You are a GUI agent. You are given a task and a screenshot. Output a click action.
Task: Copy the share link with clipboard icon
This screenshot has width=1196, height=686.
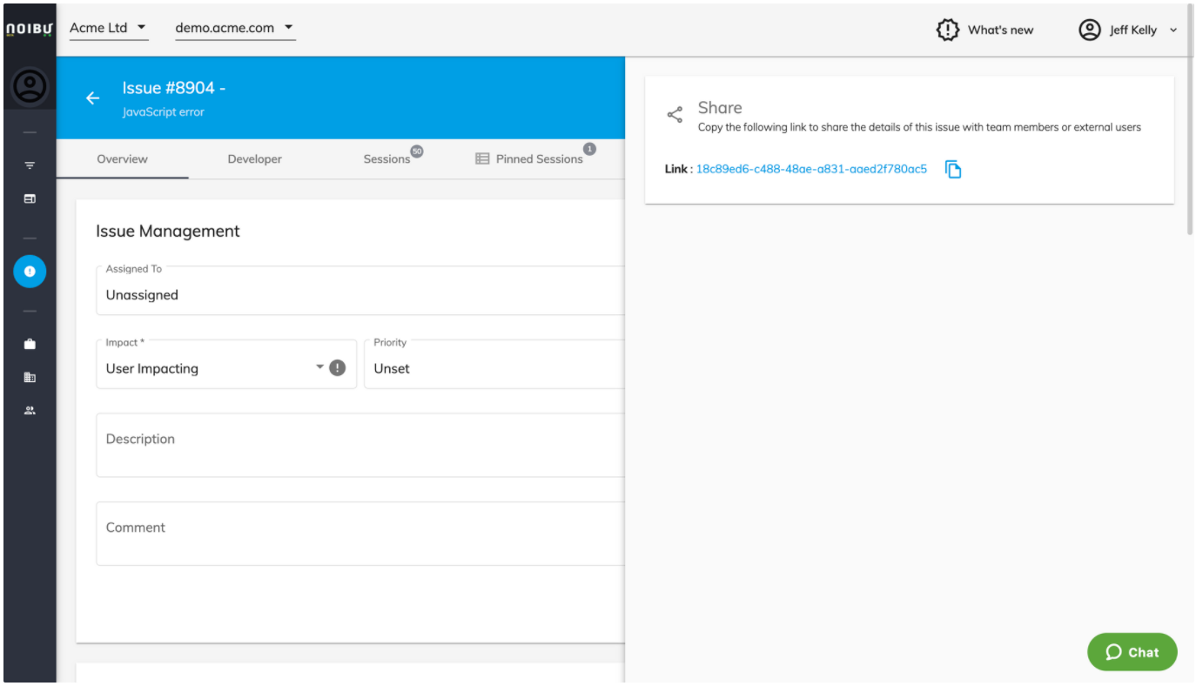(953, 169)
